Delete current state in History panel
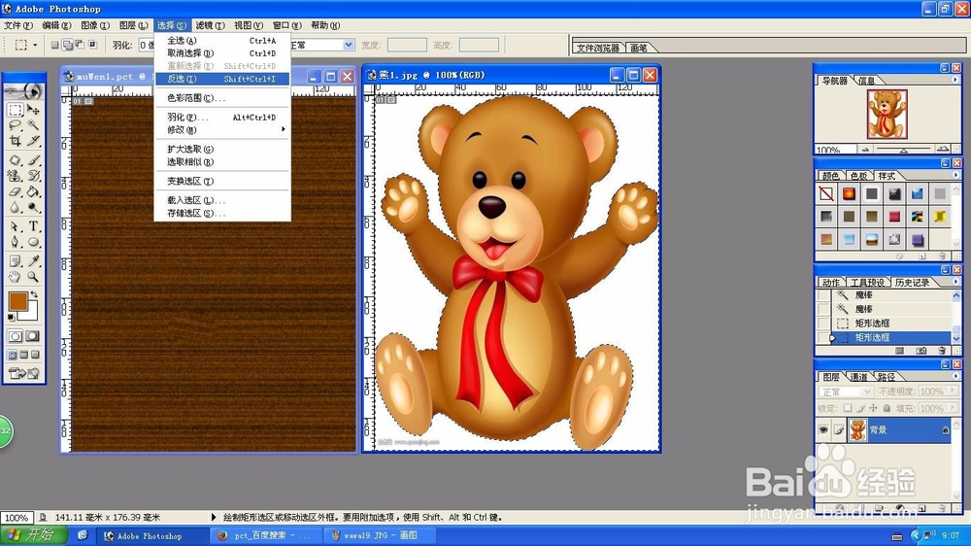Image resolution: width=971 pixels, height=546 pixels. 942,351
